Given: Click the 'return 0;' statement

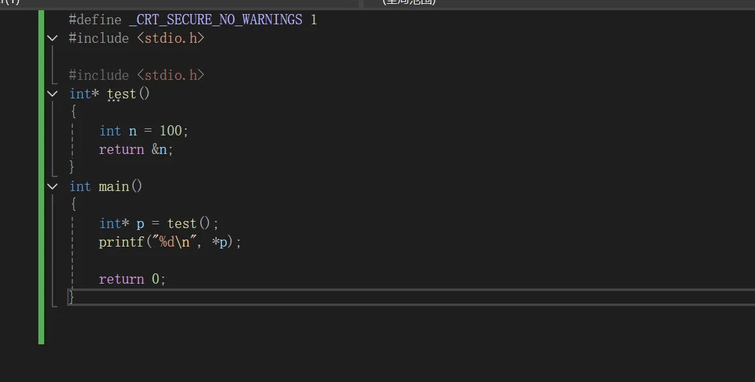Looking at the screenshot, I should click(132, 279).
